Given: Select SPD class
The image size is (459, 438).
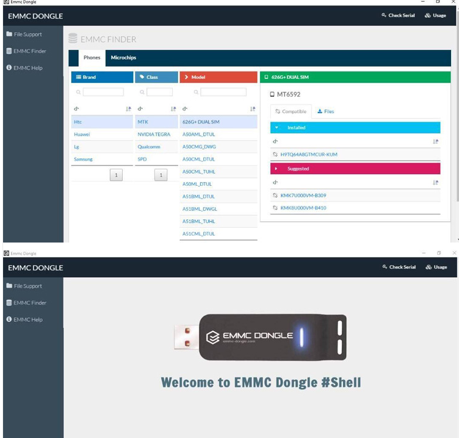Looking at the screenshot, I should click(156, 159).
